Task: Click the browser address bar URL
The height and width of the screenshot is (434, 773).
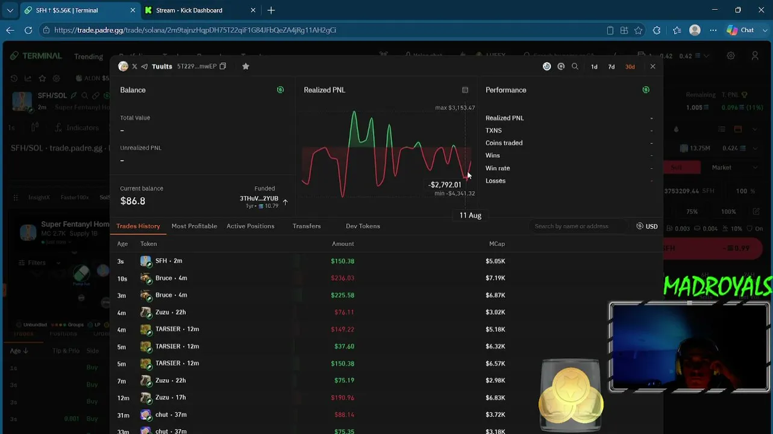Action: tap(195, 30)
